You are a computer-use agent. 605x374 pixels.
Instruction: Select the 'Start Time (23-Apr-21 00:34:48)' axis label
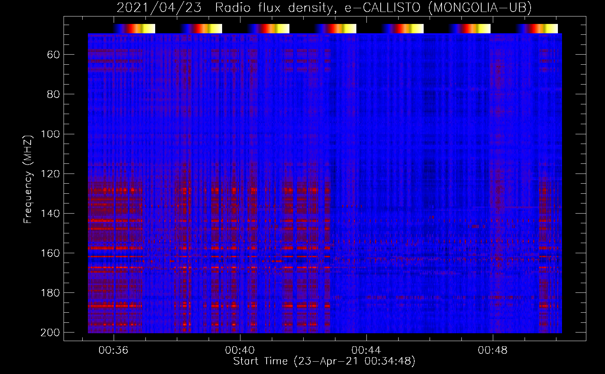tap(324, 361)
